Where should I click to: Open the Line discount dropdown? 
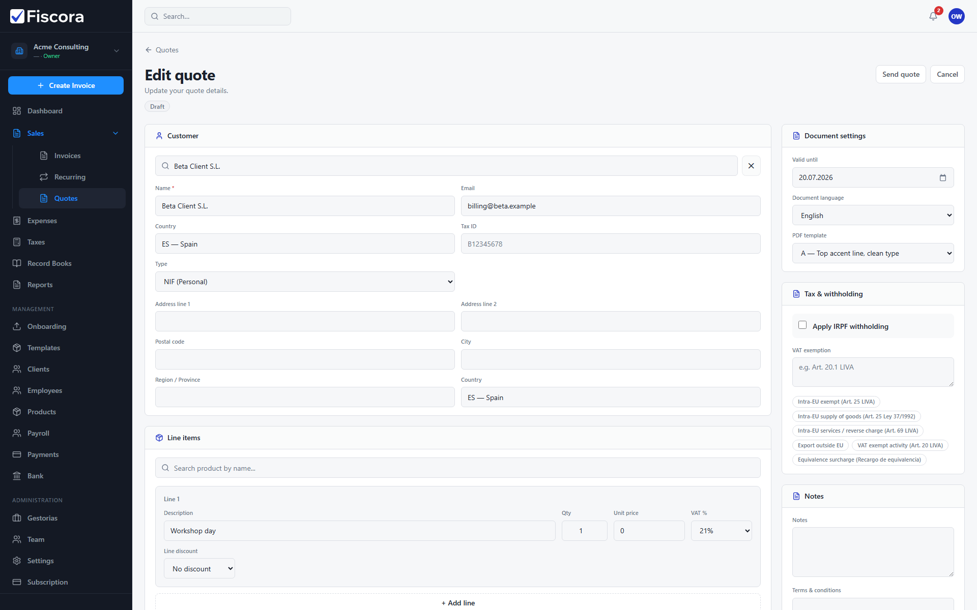(199, 569)
